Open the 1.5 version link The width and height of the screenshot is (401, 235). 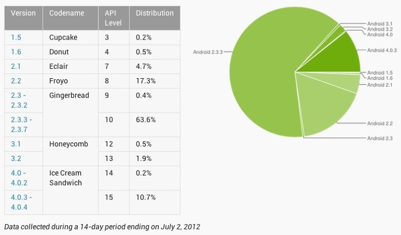coord(15,38)
